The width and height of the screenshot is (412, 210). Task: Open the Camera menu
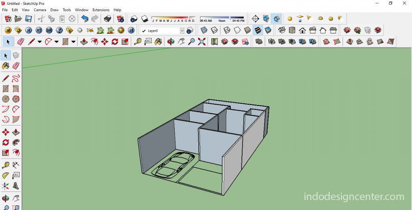pos(40,10)
